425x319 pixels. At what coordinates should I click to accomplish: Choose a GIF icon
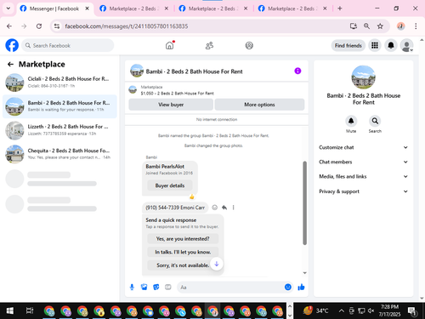click(168, 288)
